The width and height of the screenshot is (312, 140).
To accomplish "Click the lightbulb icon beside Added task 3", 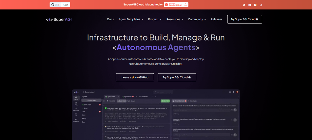I will [106, 127].
